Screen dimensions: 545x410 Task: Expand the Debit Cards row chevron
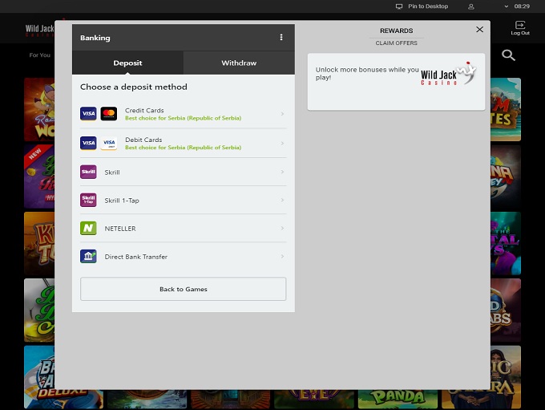click(x=282, y=143)
